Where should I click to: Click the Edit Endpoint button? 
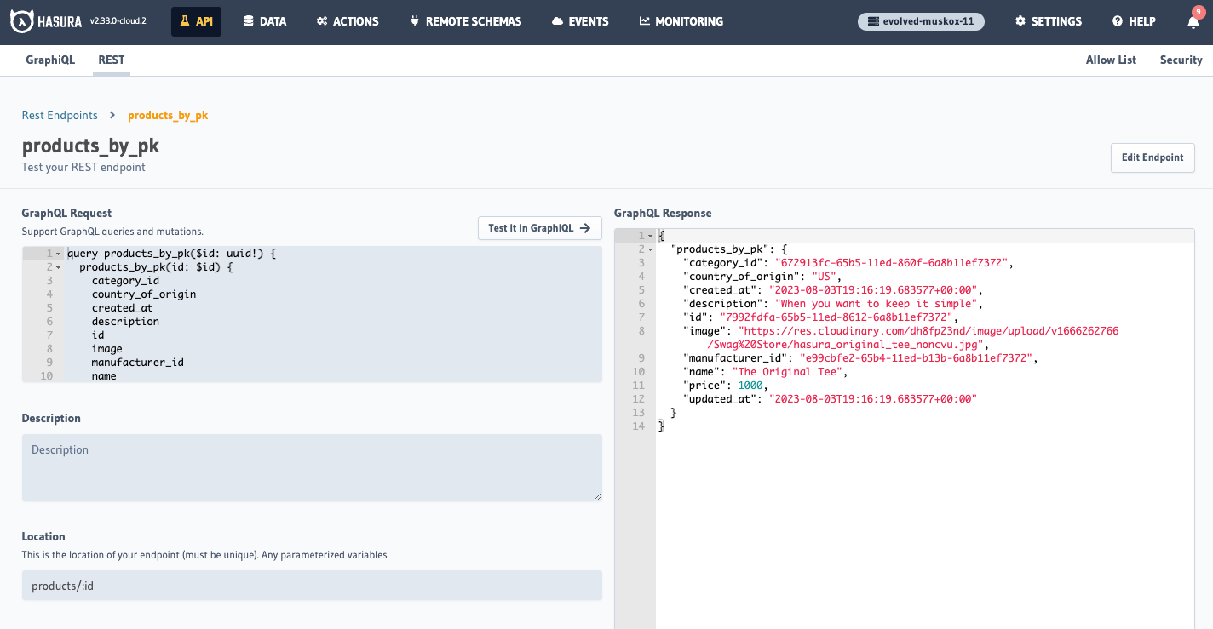1153,157
